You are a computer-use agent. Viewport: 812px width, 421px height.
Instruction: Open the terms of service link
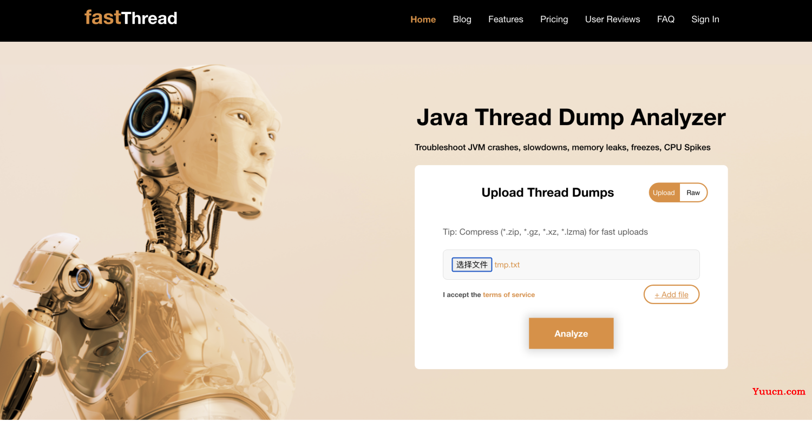(x=508, y=295)
